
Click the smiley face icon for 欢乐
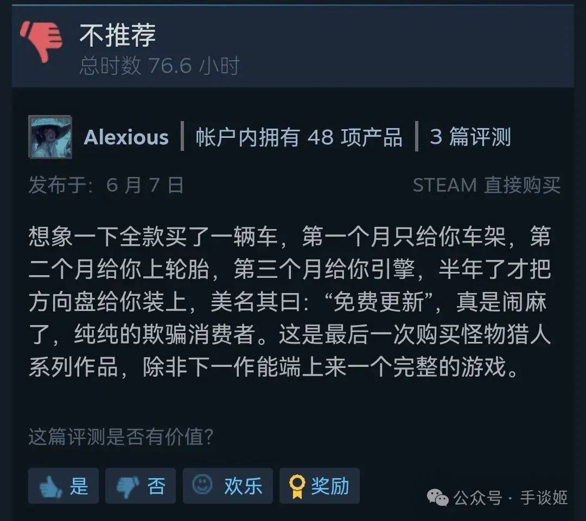[202, 485]
